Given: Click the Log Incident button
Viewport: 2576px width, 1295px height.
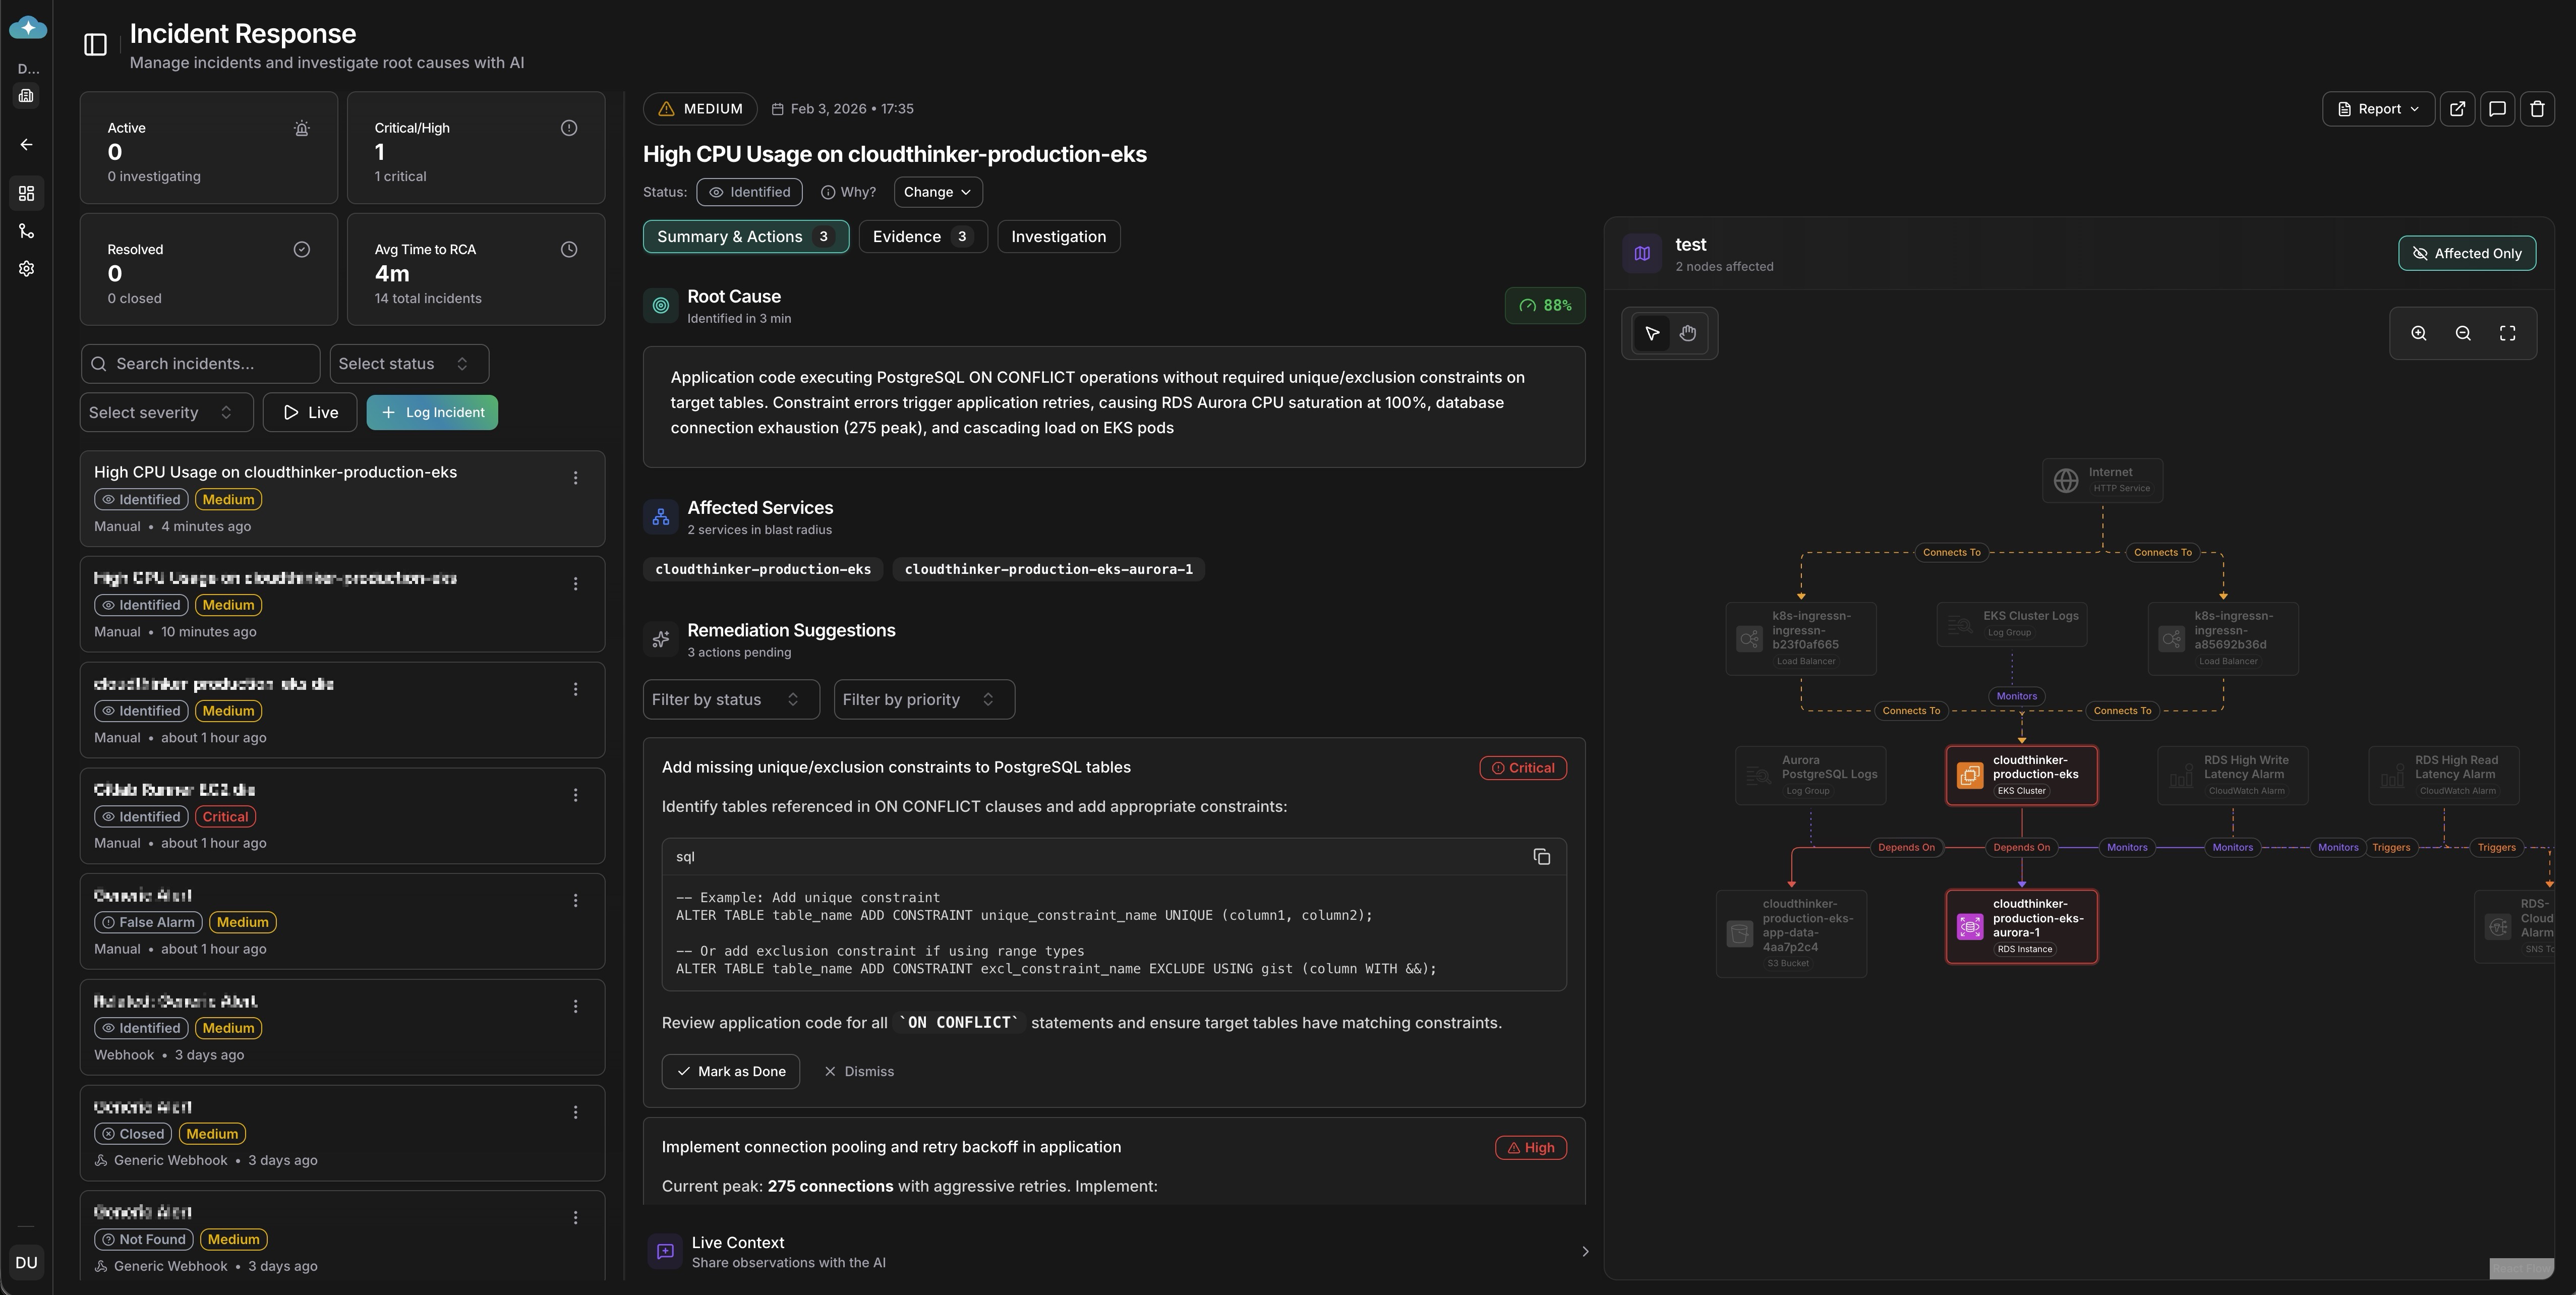Looking at the screenshot, I should (432, 413).
